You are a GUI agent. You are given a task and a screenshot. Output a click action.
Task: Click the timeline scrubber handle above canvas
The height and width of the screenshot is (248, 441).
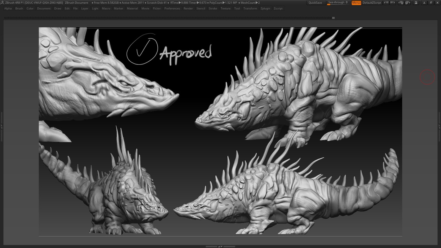(x=333, y=18)
